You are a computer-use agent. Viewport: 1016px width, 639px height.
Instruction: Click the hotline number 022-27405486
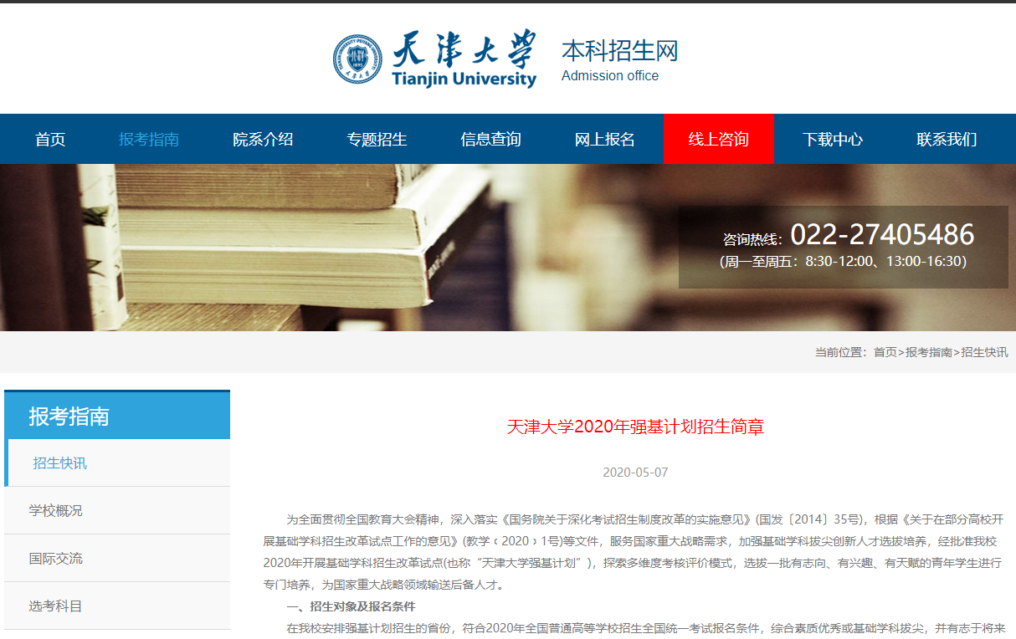tap(882, 234)
